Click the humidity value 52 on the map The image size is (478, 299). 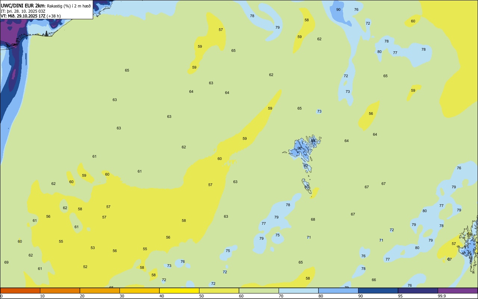tap(85, 267)
